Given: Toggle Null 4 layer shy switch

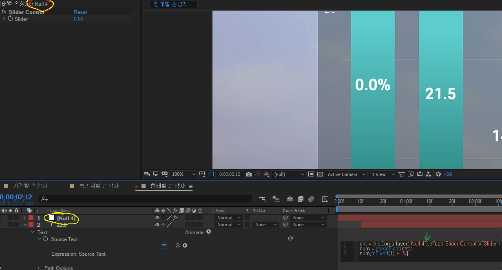Looking at the screenshot, I should [x=157, y=218].
